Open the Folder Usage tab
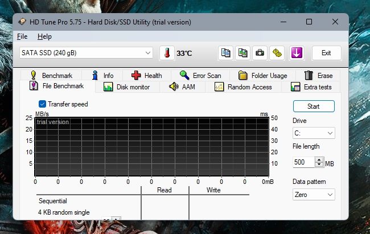Viewport: 370px width, 234px height. pos(262,76)
